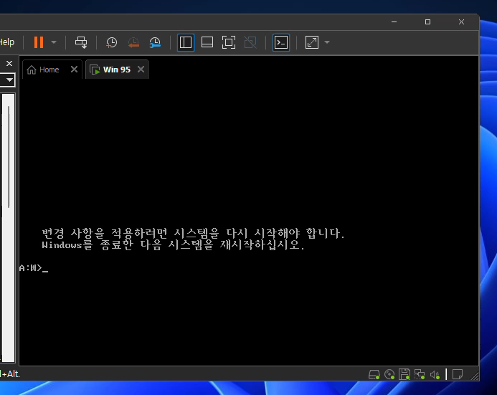
Task: Click inside the VM console at the A: prompt
Action: click(x=34, y=268)
